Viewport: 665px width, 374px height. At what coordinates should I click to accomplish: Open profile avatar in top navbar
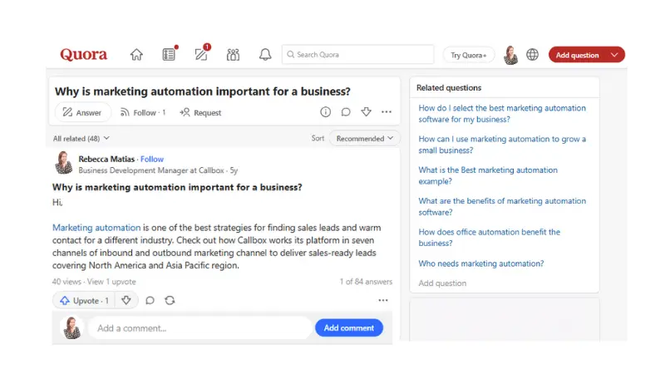click(511, 55)
